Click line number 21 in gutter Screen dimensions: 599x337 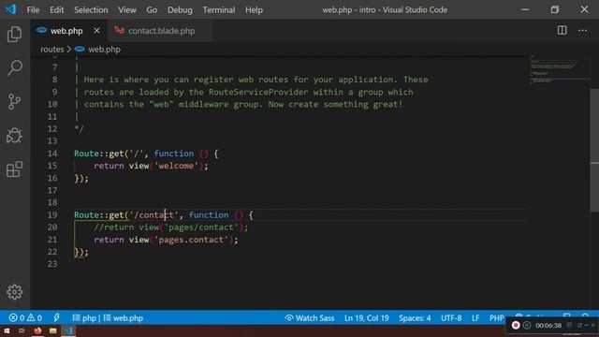coord(52,240)
